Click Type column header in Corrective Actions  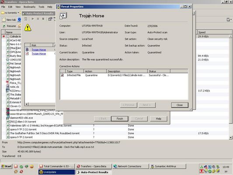pyautogui.click(x=74, y=71)
